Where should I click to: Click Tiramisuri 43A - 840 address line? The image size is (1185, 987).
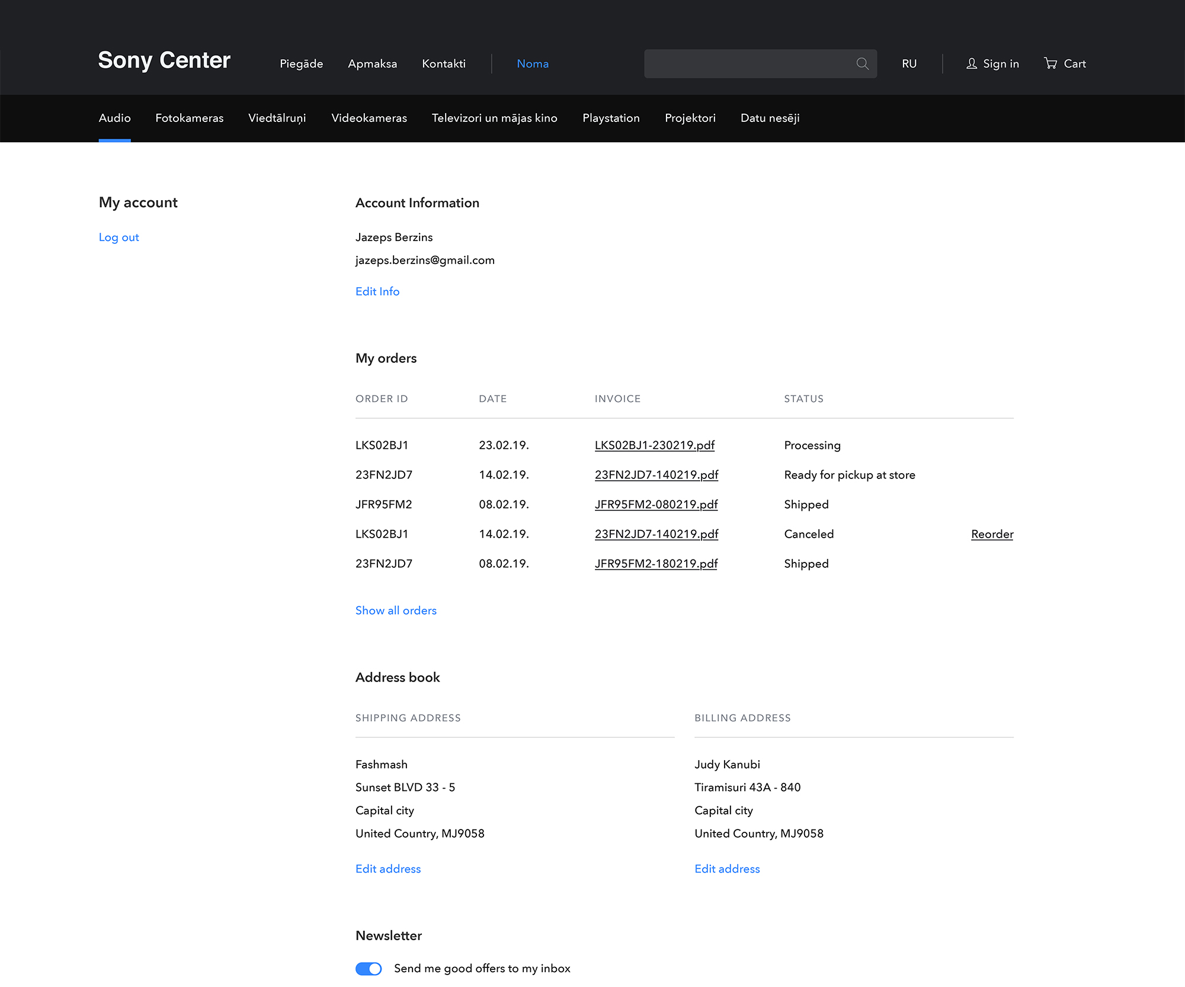coord(748,787)
